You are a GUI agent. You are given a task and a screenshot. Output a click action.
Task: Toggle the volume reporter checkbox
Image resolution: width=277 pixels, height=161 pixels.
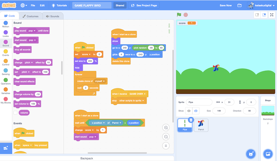(x=15, y=112)
